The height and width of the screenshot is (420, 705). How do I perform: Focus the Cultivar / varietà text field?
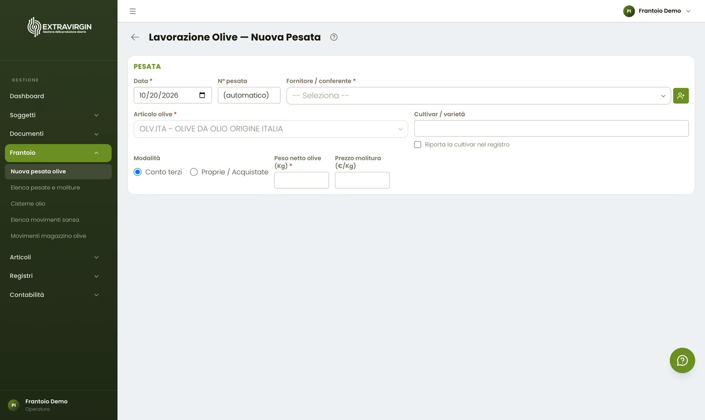[551, 128]
